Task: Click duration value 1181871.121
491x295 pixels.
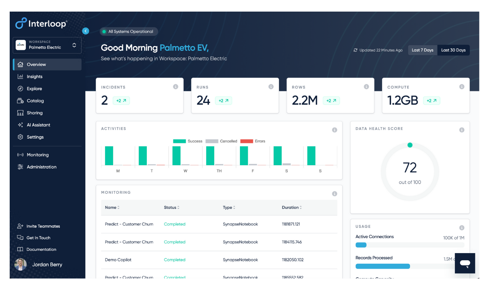Action: tap(291, 224)
